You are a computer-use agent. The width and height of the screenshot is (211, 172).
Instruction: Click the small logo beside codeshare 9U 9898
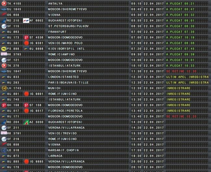(x=26, y=49)
